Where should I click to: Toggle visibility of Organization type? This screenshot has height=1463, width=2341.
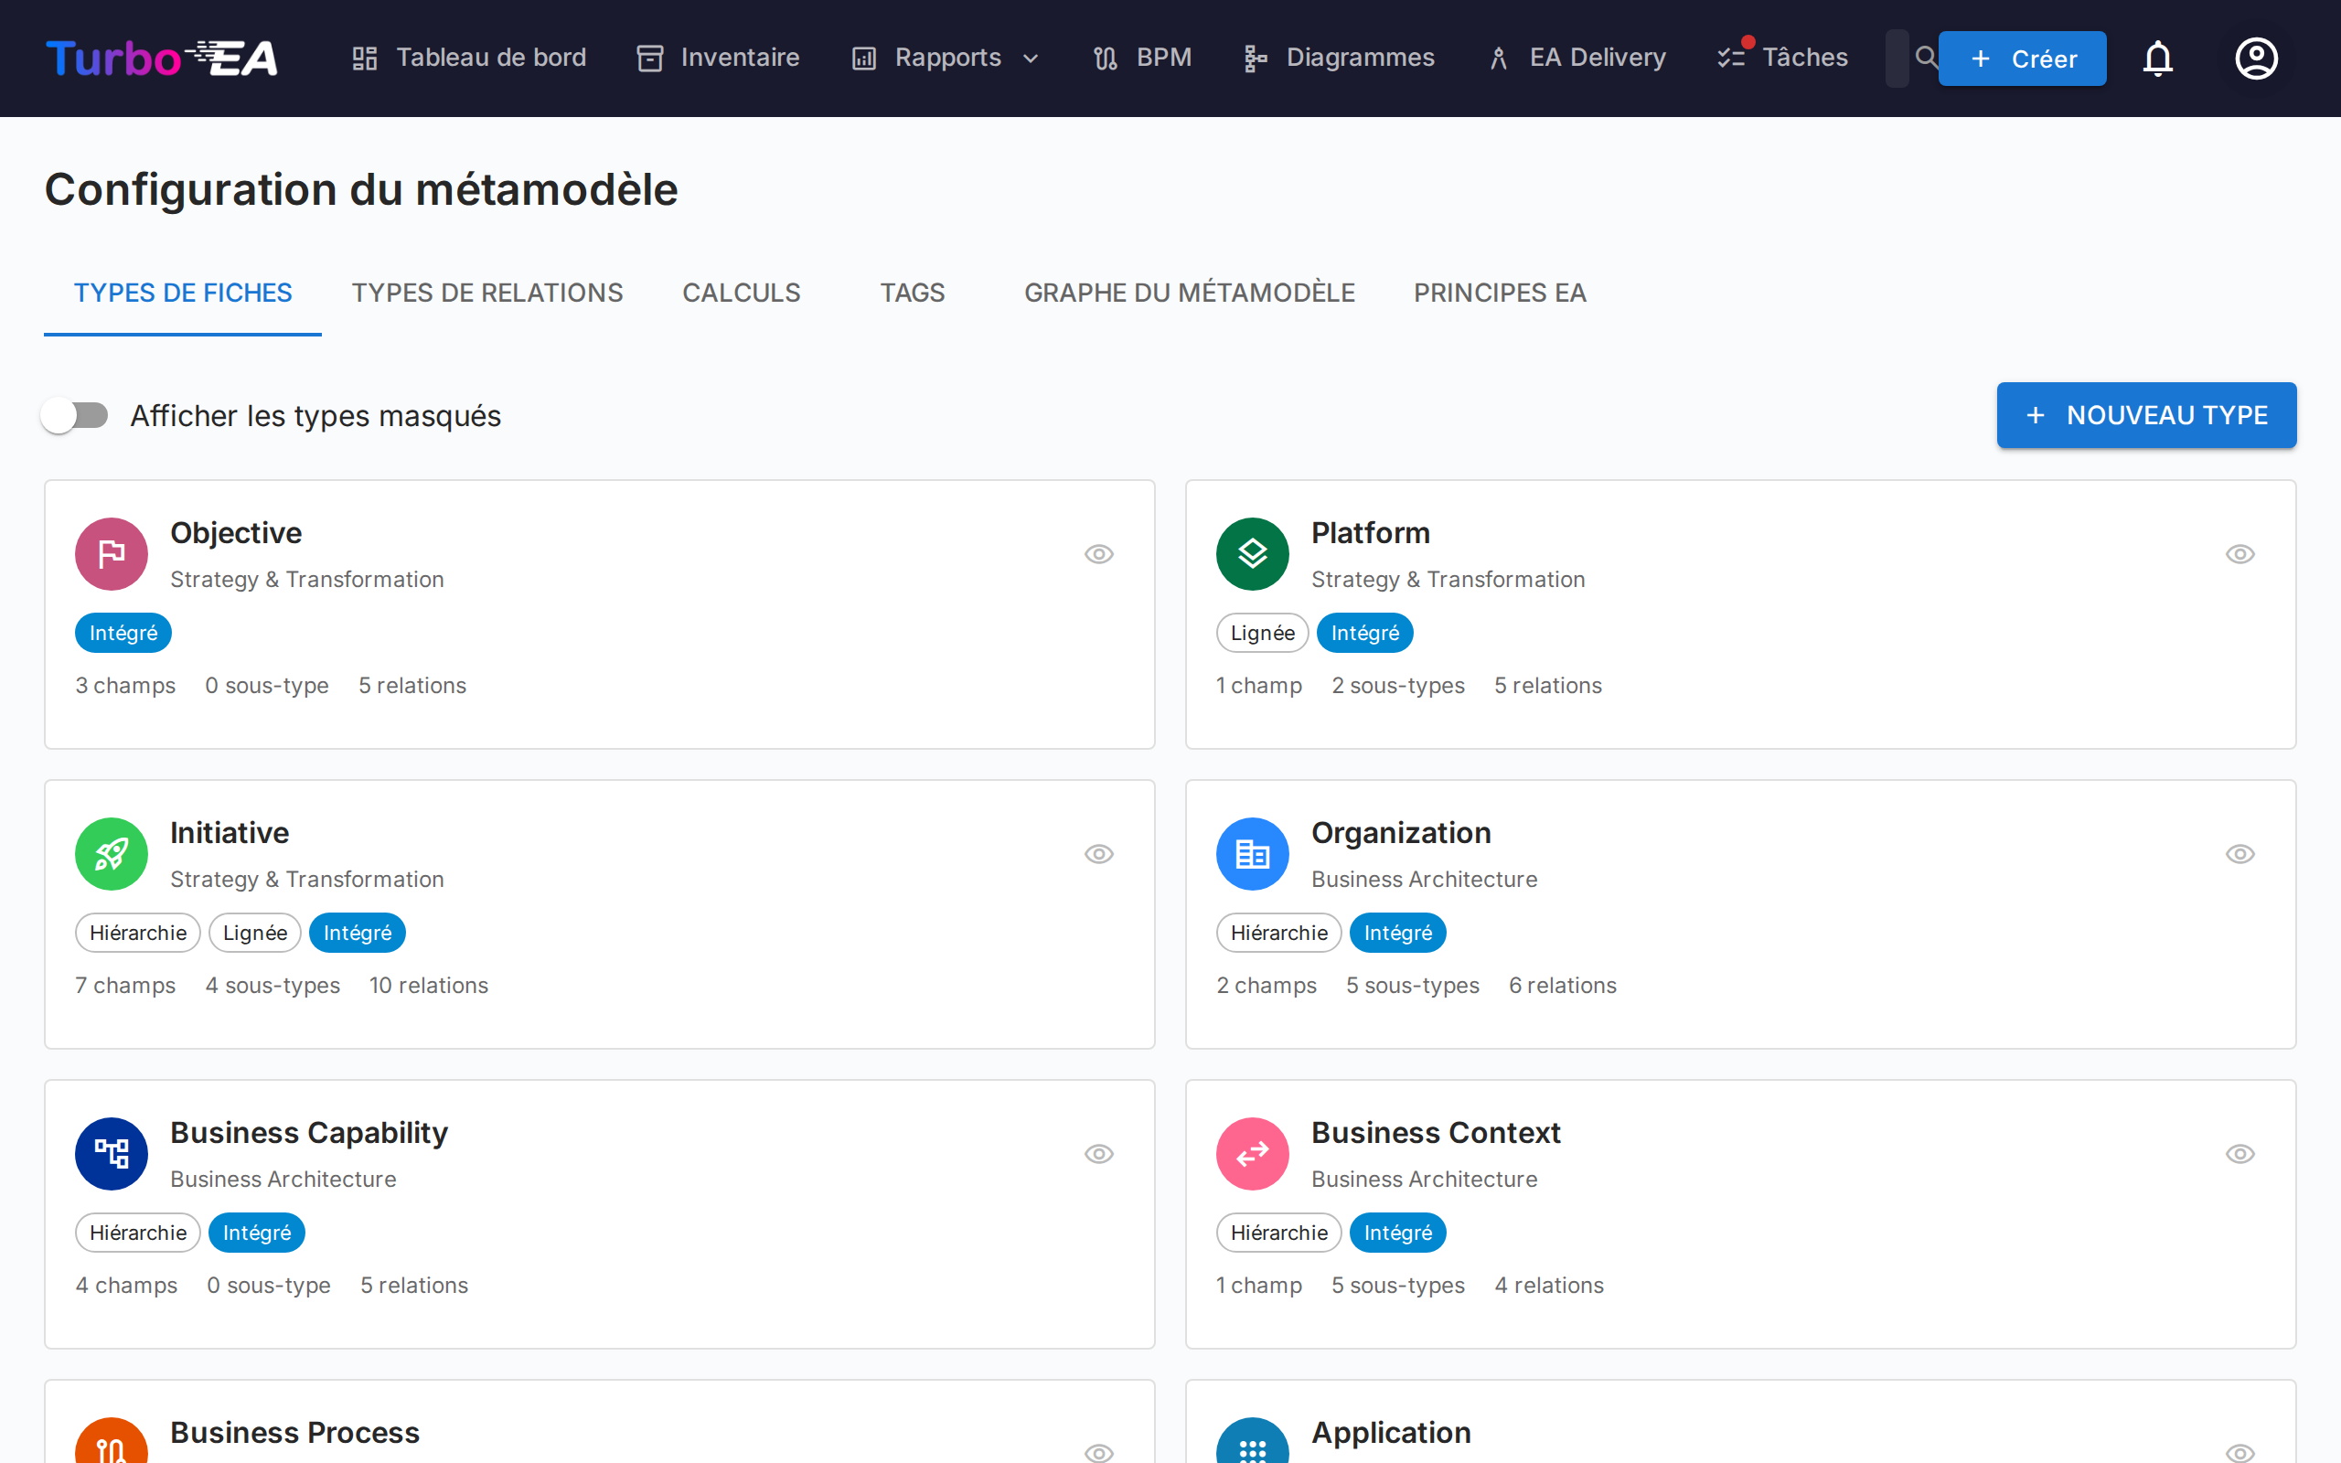coord(2239,854)
